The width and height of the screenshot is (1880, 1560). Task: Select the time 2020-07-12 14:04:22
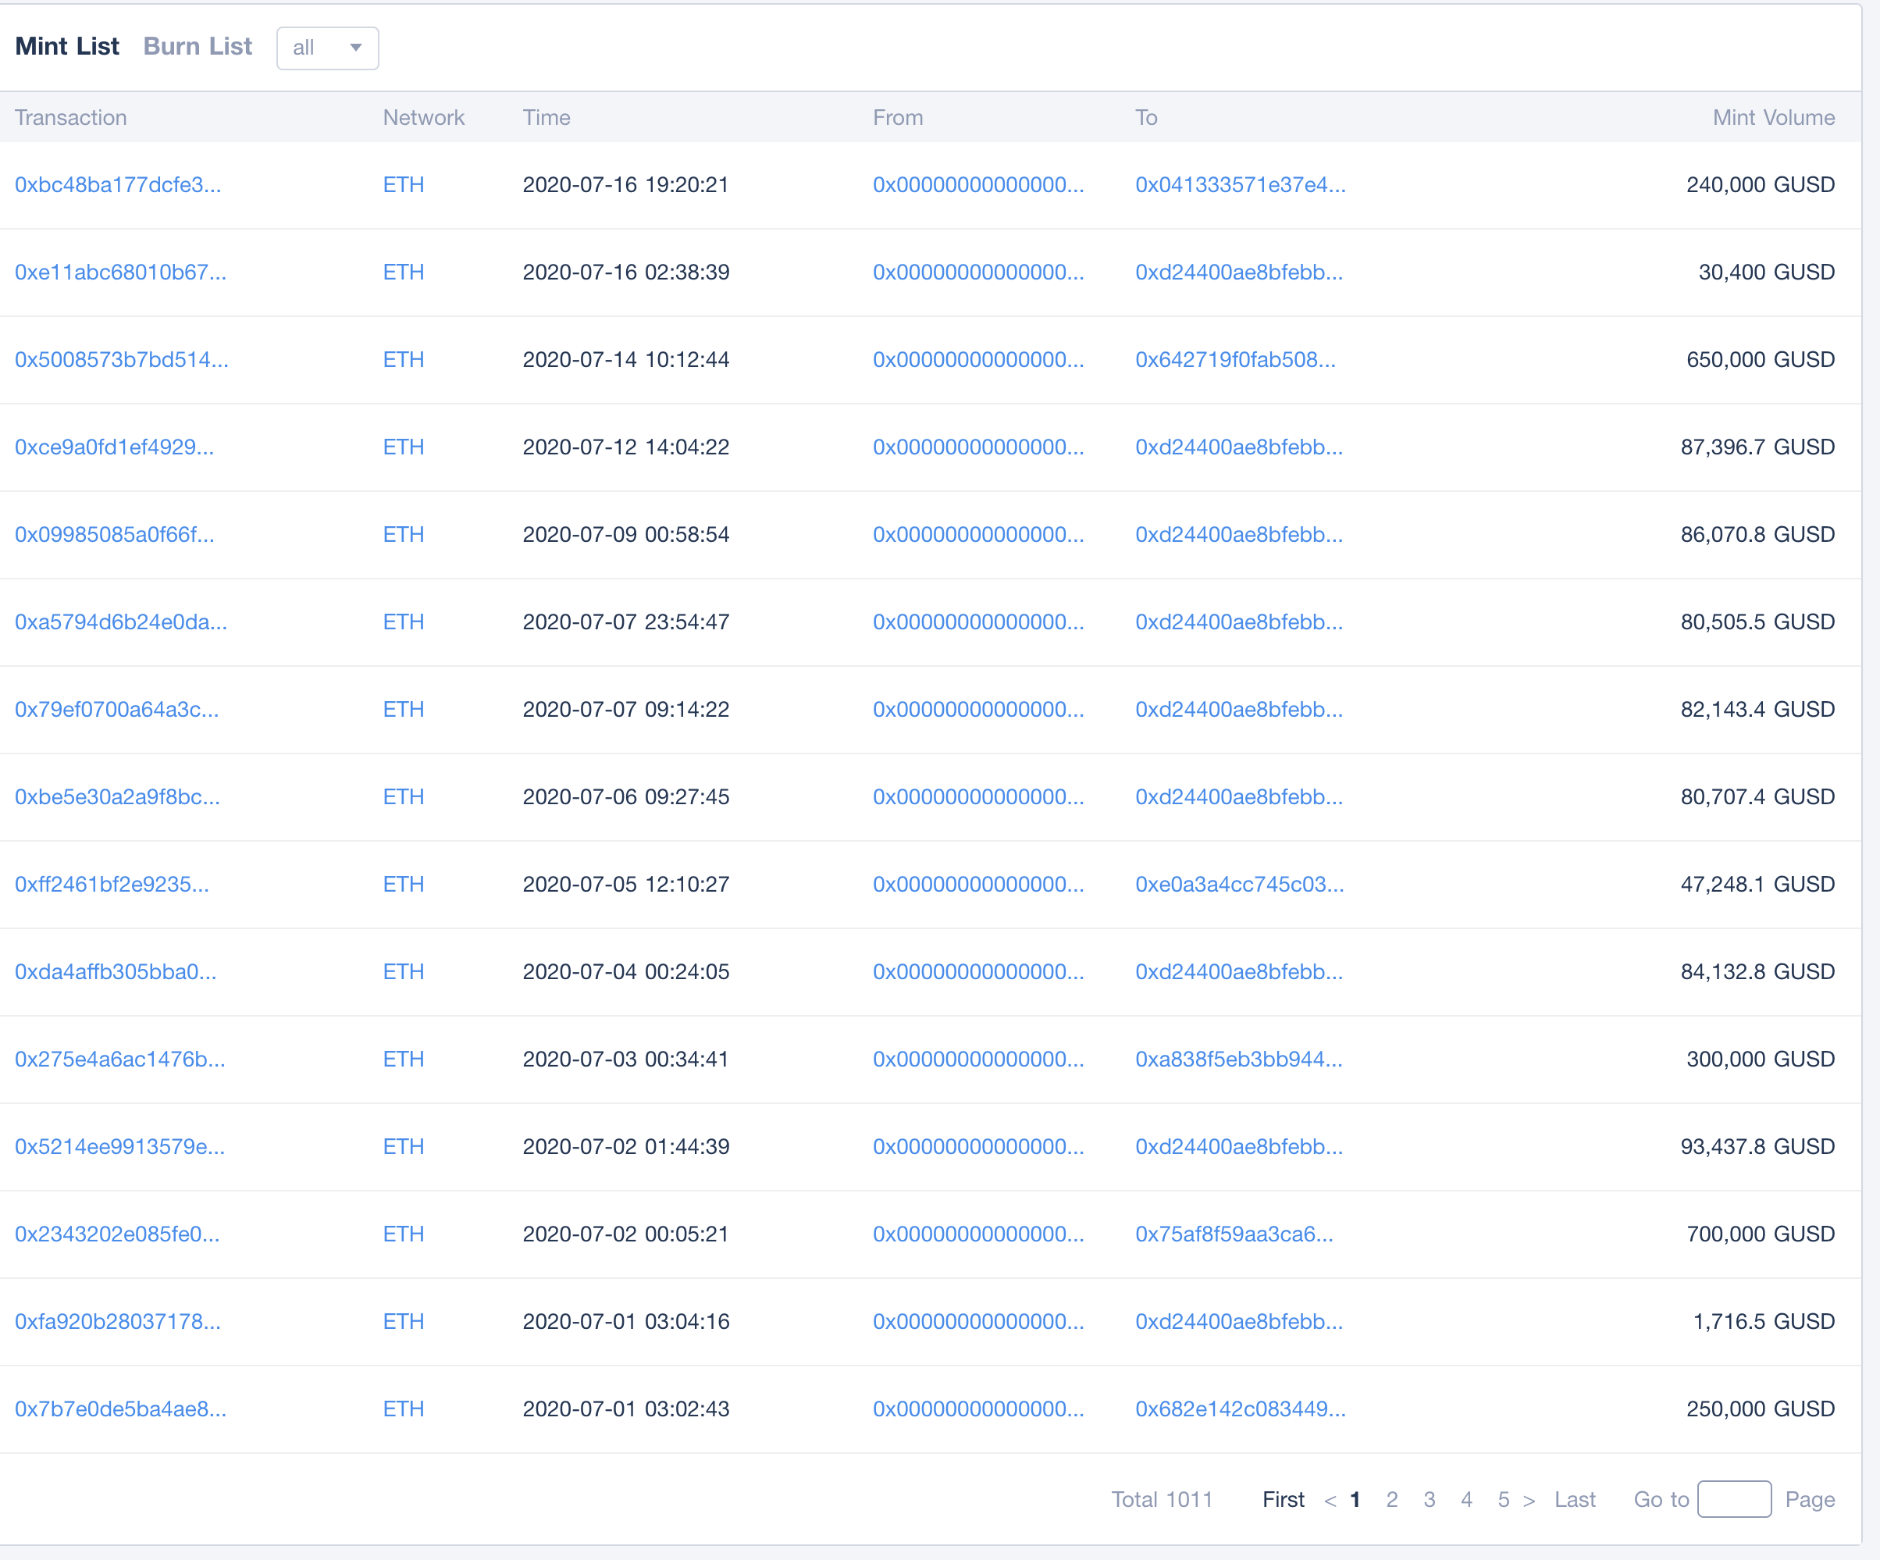click(x=626, y=447)
